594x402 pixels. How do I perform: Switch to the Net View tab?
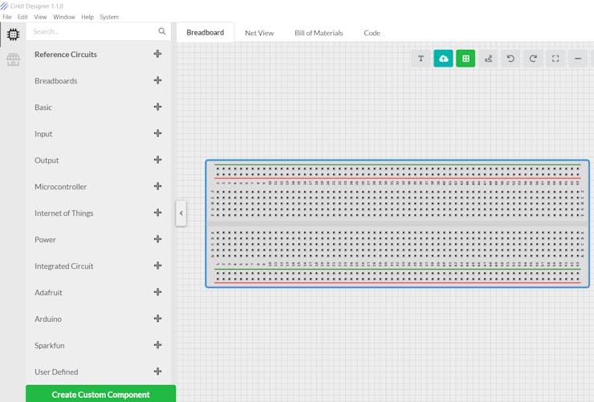[x=259, y=33]
